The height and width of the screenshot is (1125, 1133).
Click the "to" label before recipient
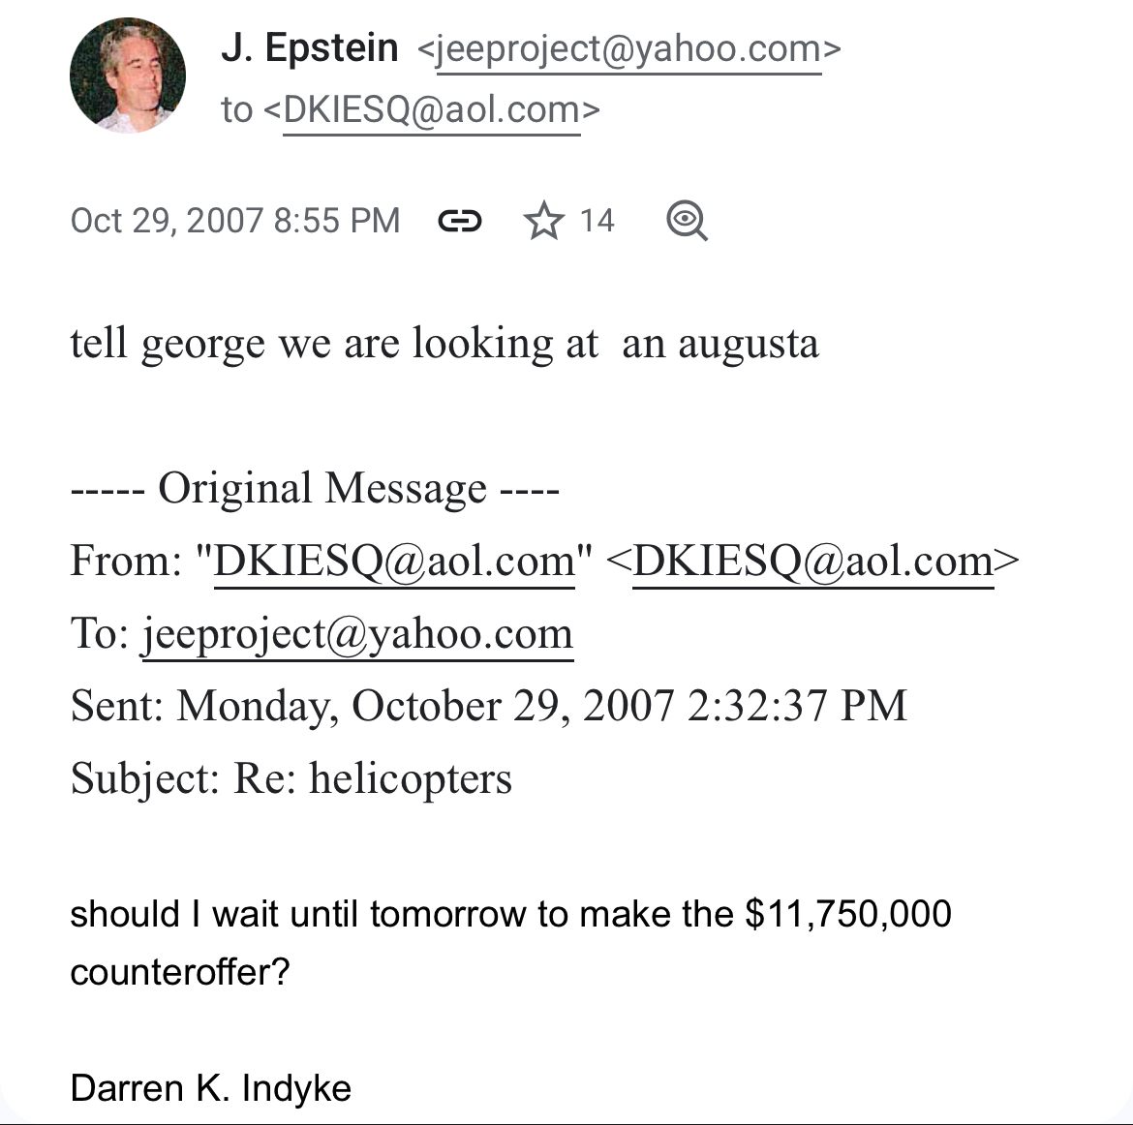[x=236, y=110]
